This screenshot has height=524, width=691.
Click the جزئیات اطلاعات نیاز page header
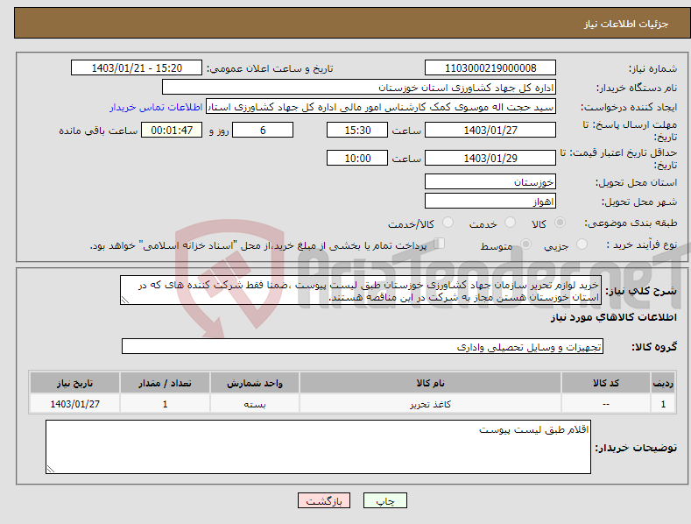pos(626,24)
